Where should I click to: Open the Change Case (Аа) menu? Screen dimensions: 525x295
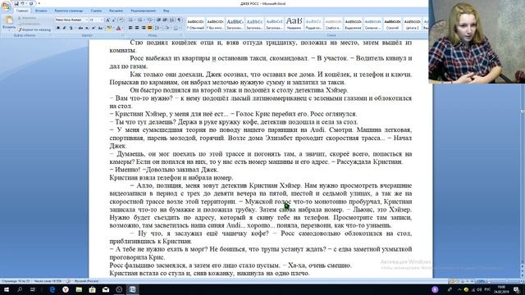[x=100, y=28]
